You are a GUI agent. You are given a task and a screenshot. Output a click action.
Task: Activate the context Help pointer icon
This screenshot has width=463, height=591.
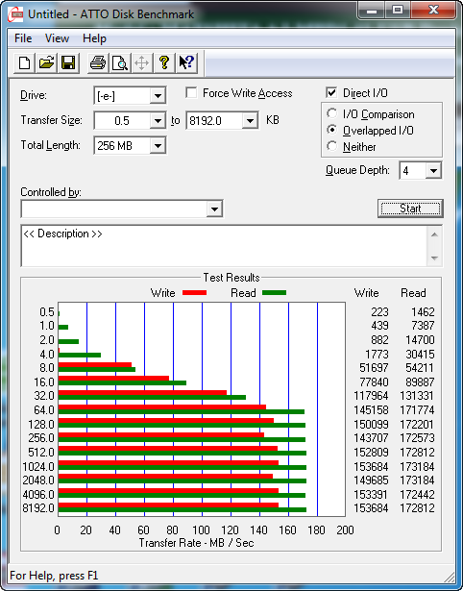[x=186, y=62]
